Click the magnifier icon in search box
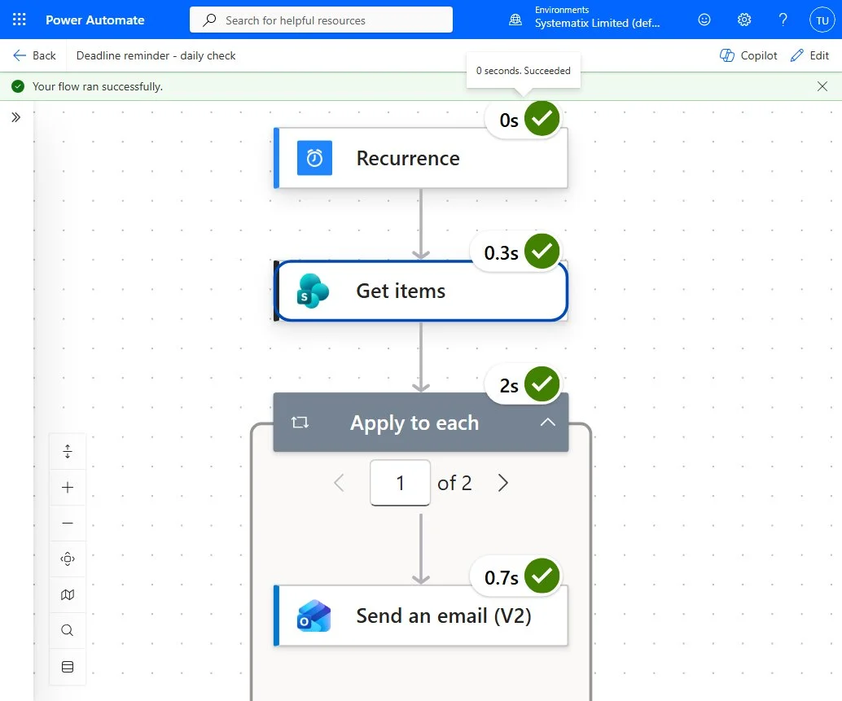 pos(209,20)
